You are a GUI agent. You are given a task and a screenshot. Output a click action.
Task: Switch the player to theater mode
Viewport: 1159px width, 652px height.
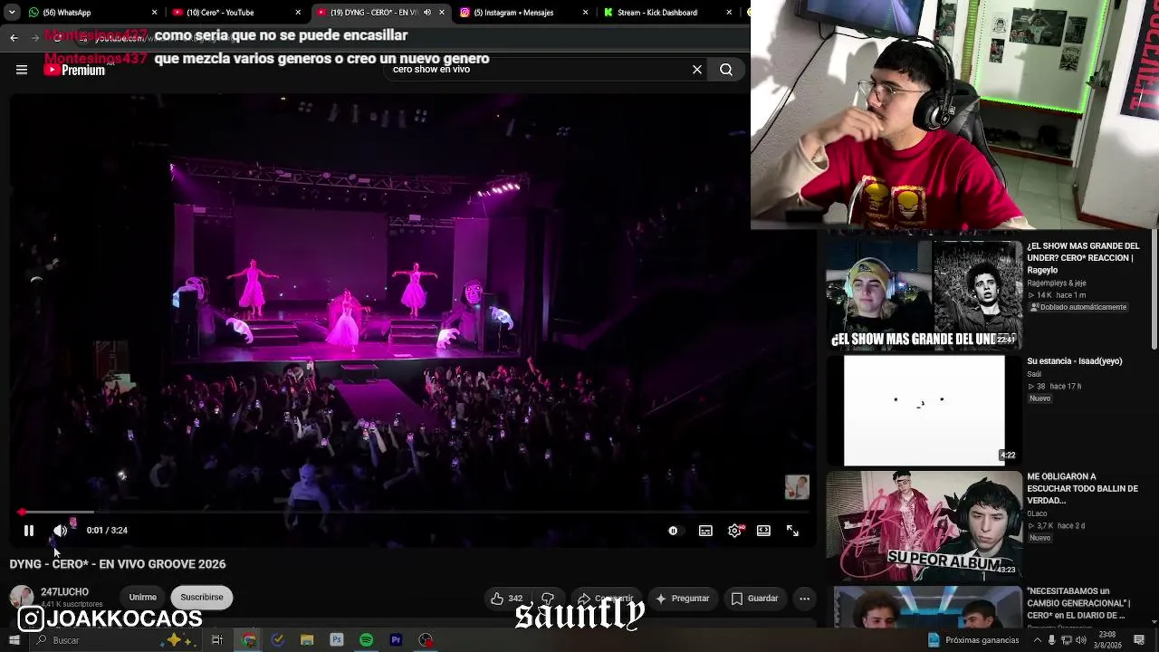click(763, 531)
